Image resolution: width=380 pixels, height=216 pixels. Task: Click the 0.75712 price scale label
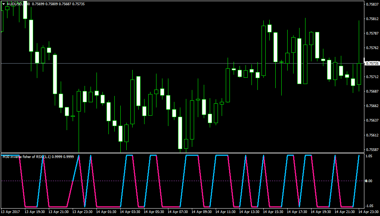tap(372, 77)
